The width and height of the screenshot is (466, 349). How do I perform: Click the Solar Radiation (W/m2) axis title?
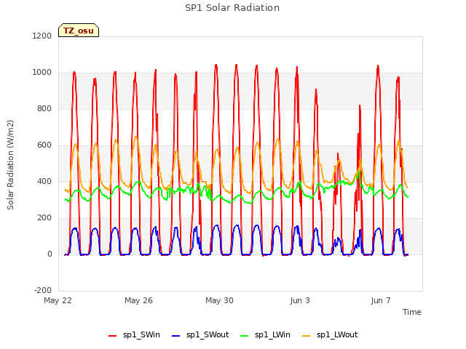10,165
